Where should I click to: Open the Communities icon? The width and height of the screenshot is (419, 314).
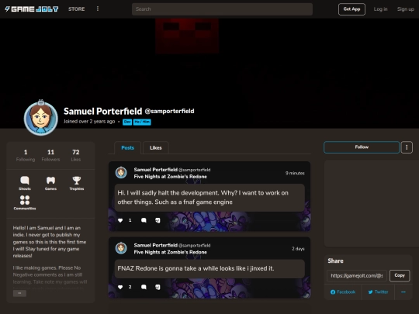pos(25,202)
